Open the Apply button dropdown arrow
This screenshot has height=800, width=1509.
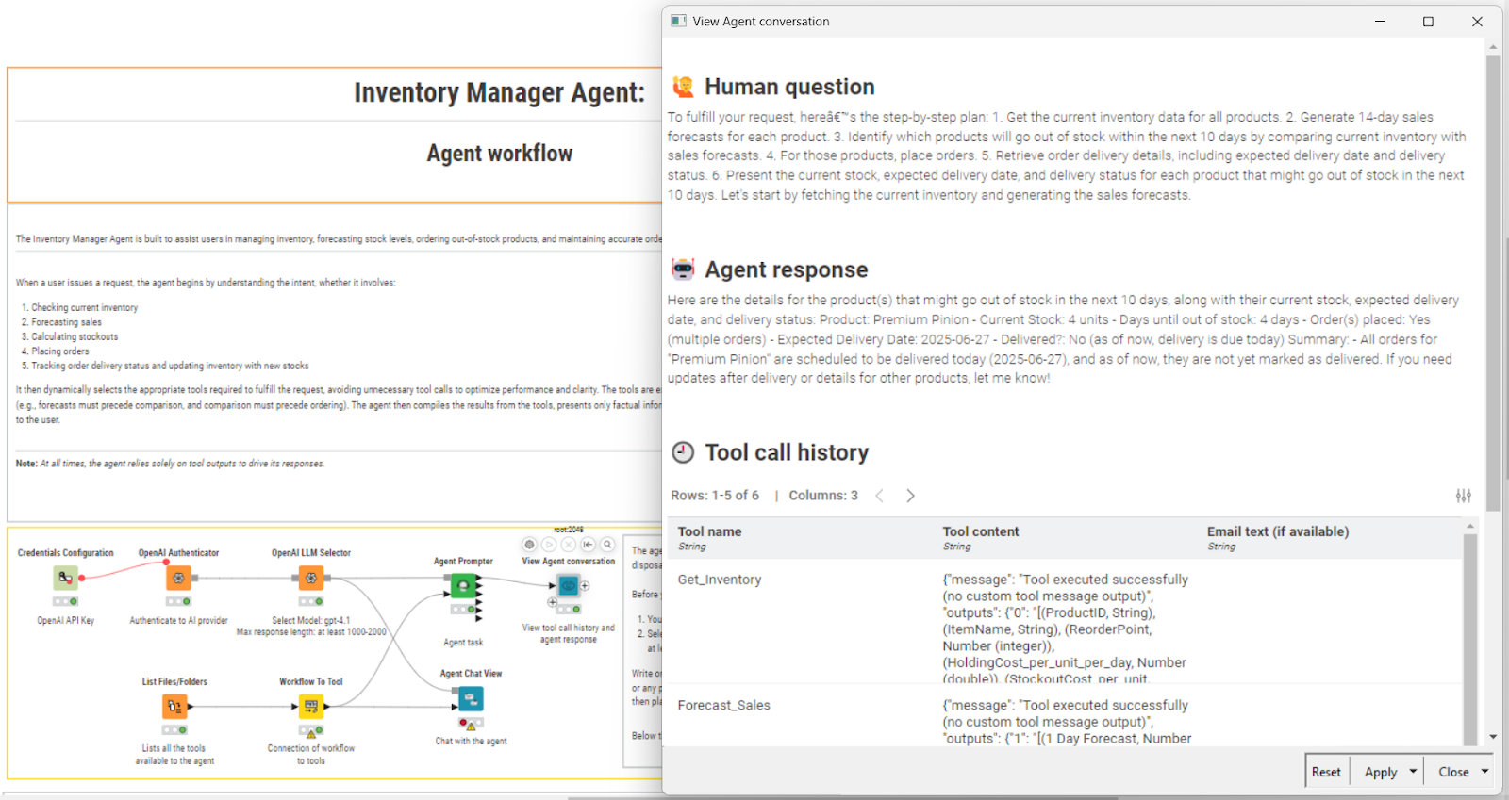tap(1413, 772)
